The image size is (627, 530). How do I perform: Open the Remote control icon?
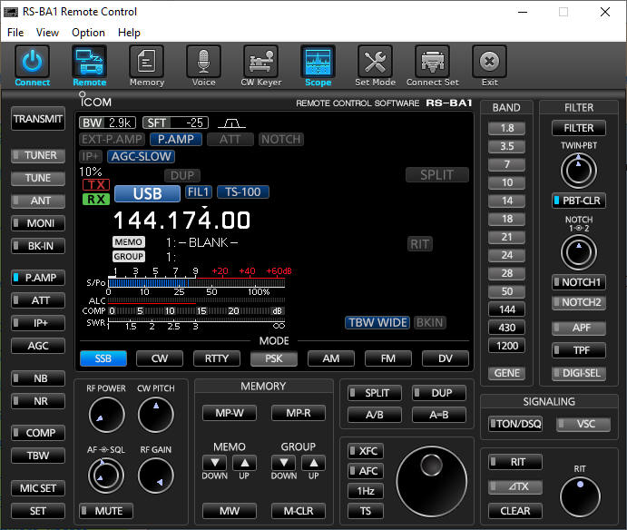click(89, 61)
